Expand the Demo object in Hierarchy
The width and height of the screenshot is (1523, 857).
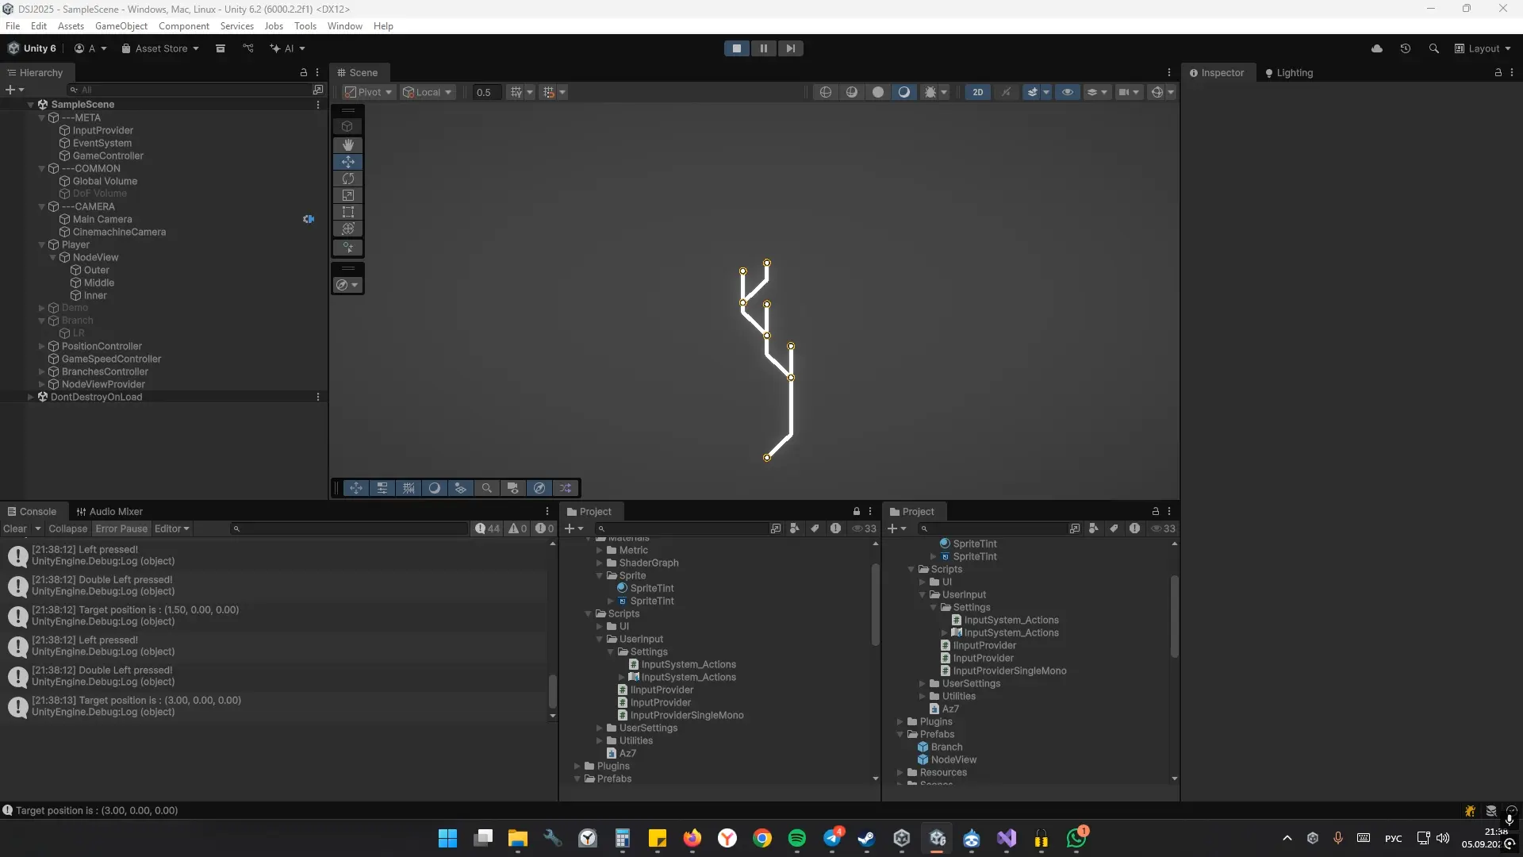point(42,308)
